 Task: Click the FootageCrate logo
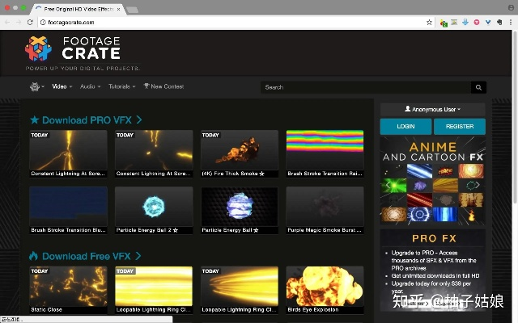[x=72, y=49]
